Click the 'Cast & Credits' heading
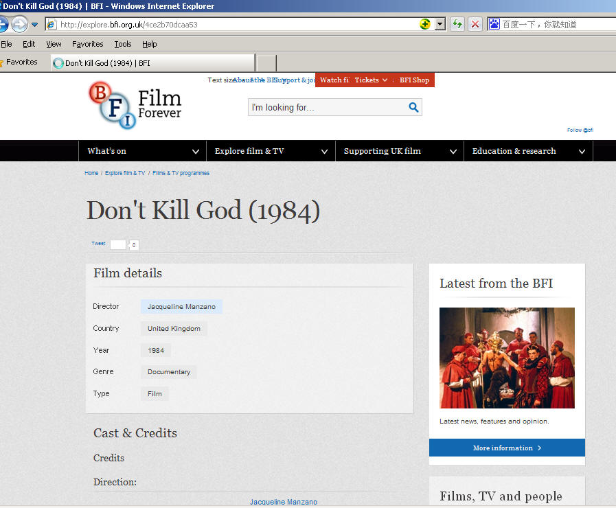This screenshot has height=508, width=616. click(135, 433)
